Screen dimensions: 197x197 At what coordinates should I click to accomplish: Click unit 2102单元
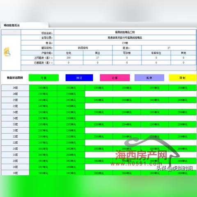point(71,137)
